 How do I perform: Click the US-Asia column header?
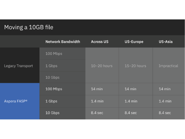[166, 42]
